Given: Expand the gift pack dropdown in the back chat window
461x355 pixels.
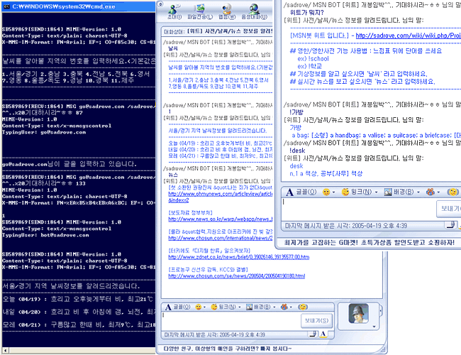Looking at the screenshot, I should pyautogui.click(x=291, y=307).
